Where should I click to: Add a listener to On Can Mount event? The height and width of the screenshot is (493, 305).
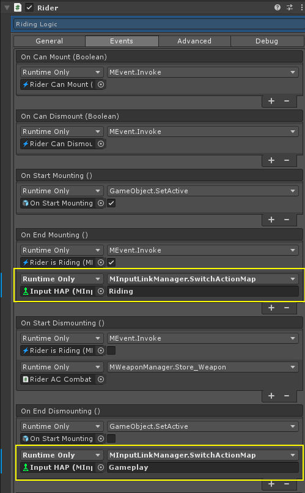tap(271, 101)
